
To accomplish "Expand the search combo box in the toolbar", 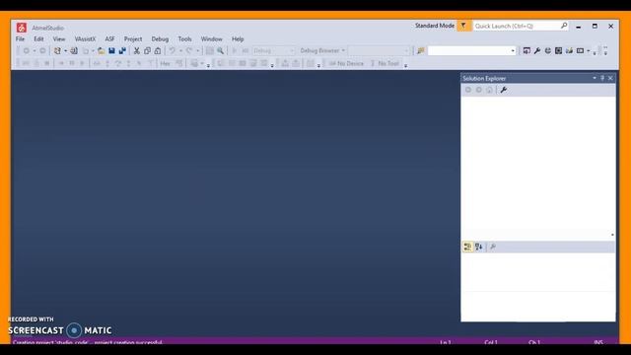I will 513,50.
